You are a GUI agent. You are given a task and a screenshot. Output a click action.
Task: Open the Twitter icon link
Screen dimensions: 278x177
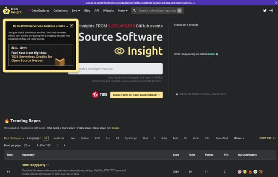(x=265, y=11)
